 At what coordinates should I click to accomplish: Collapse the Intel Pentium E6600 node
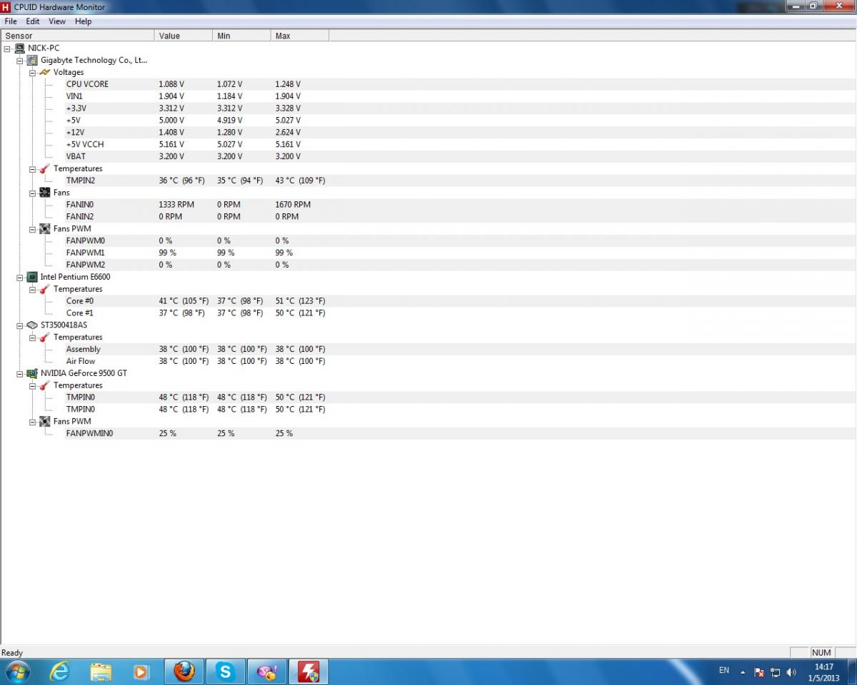pyautogui.click(x=19, y=277)
